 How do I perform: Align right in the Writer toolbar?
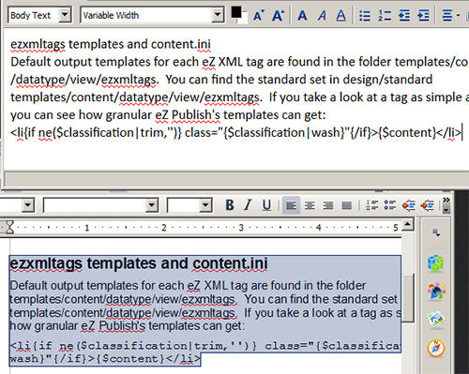(328, 205)
